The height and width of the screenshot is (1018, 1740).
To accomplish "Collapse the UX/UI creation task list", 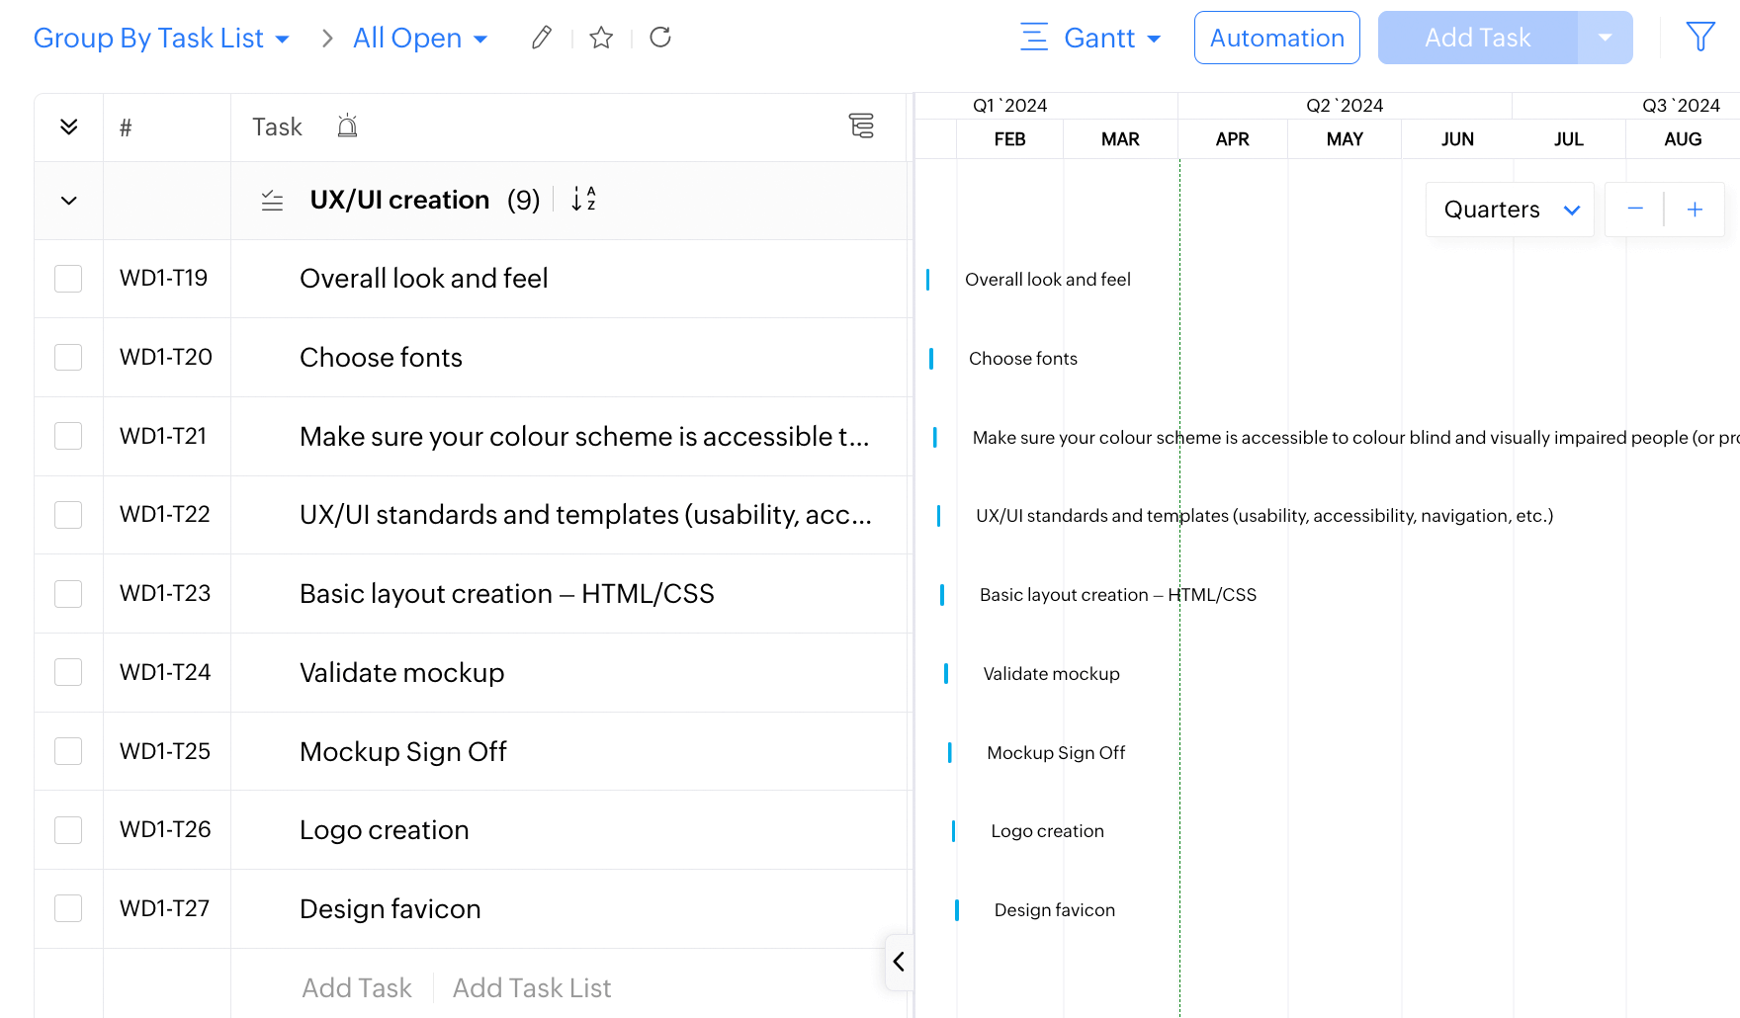I will pos(68,201).
